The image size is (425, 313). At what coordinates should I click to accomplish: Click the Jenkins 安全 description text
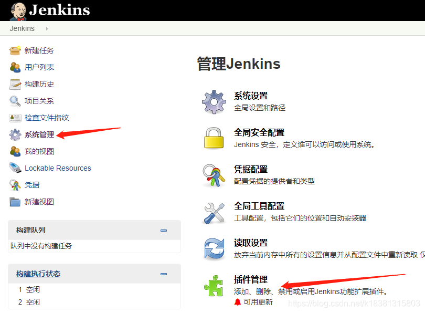point(305,145)
